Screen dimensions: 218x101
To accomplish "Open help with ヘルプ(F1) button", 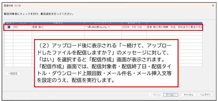I will click(205, 95).
